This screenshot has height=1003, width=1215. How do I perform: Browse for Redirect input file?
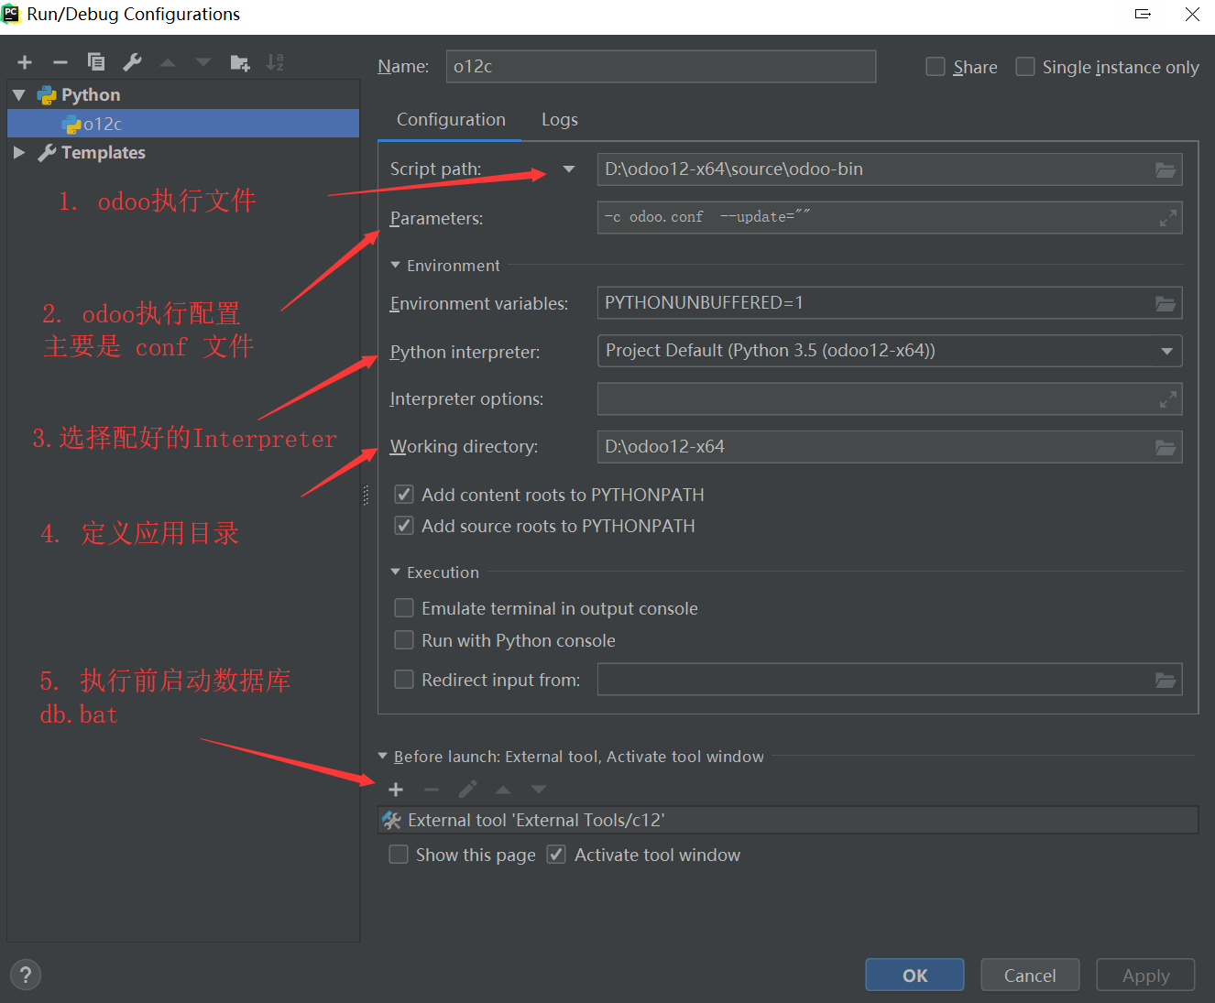pyautogui.click(x=1166, y=680)
